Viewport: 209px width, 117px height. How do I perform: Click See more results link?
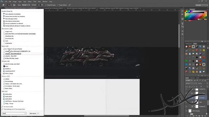coord(8,107)
